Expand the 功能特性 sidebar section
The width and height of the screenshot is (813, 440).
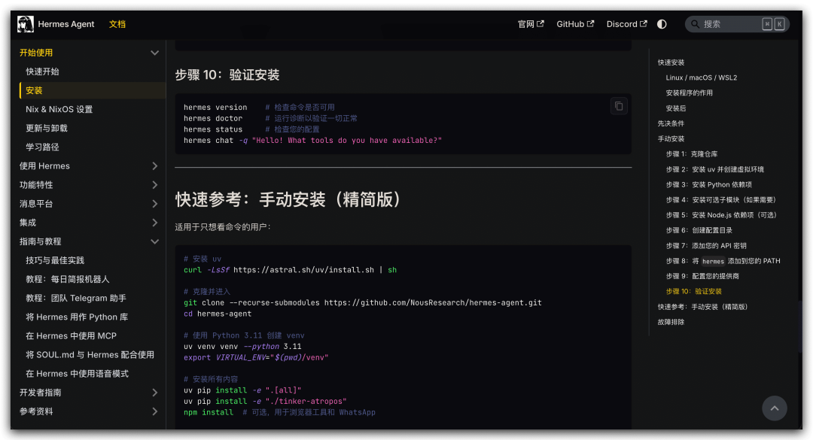154,185
